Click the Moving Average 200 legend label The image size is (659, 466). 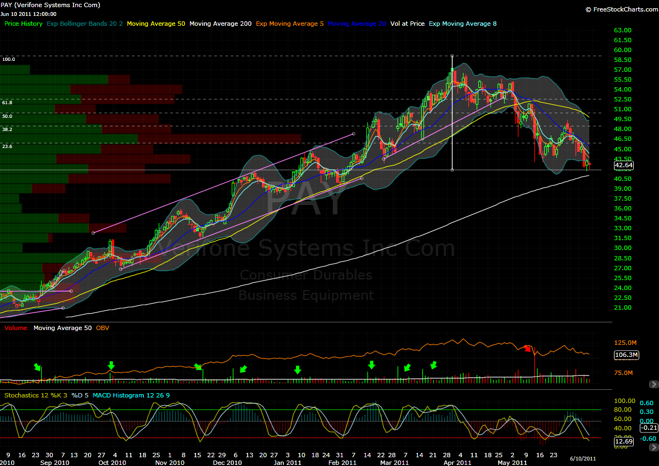pos(220,24)
